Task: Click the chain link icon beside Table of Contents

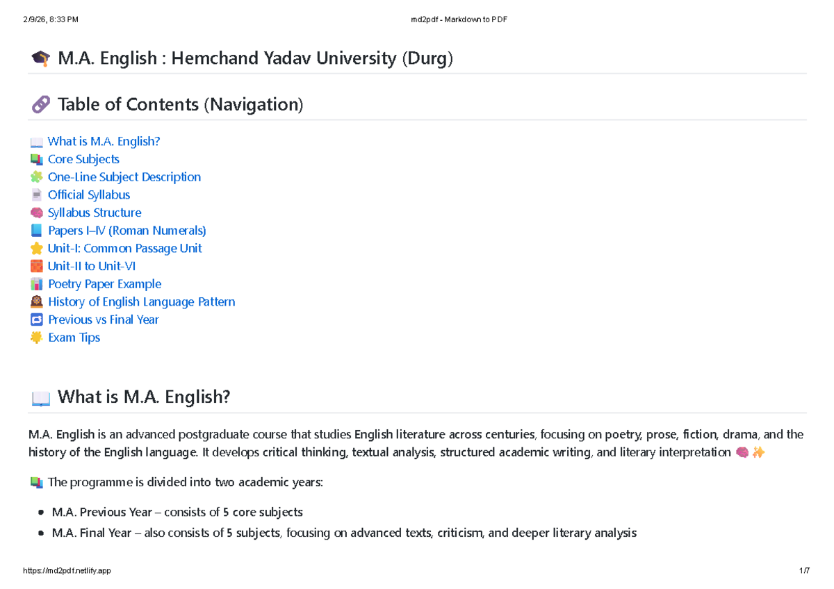Action: pos(40,105)
